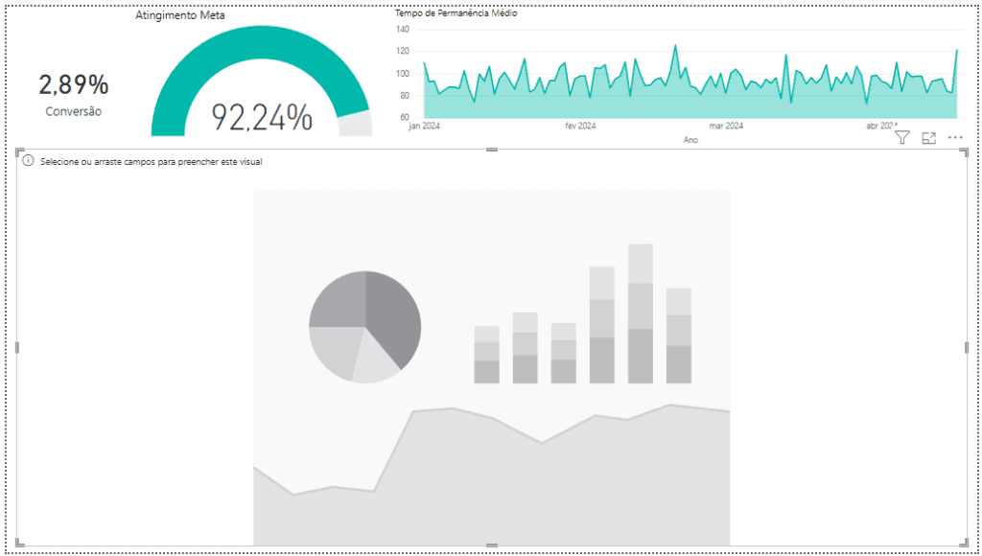Click the right-middle resize handle of the visual
Image resolution: width=982 pixels, height=556 pixels.
tap(967, 347)
